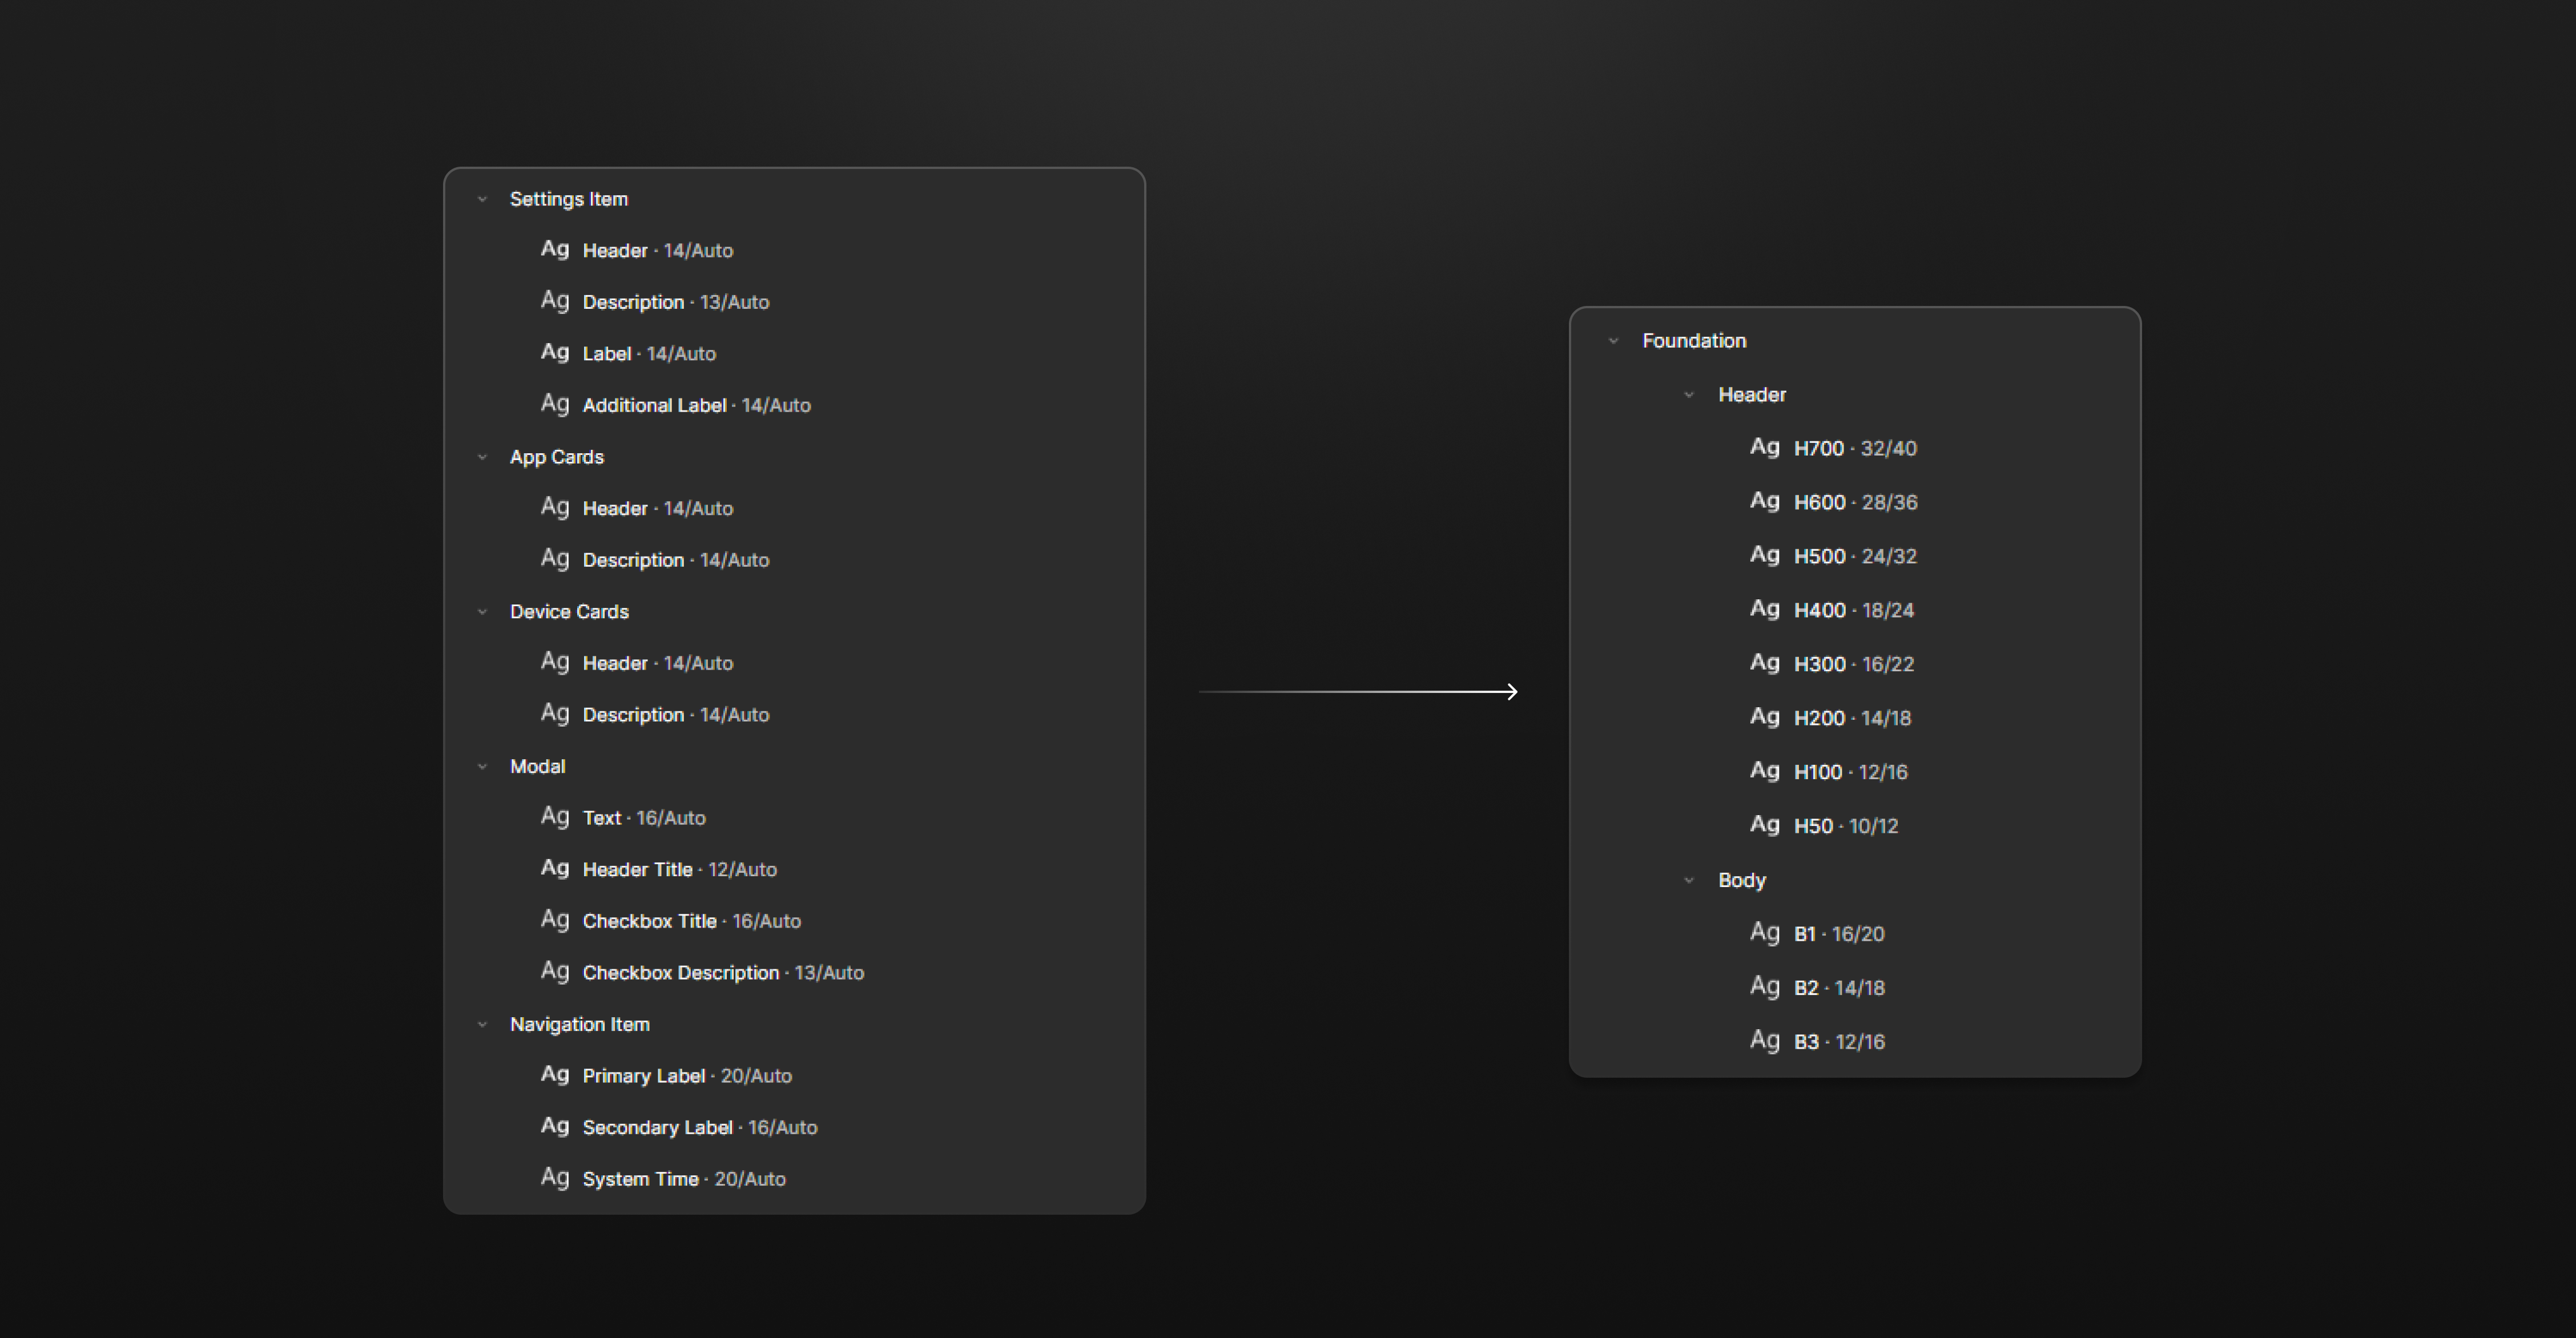Click the Device Cards group title
The image size is (2576, 1338).
point(569,611)
